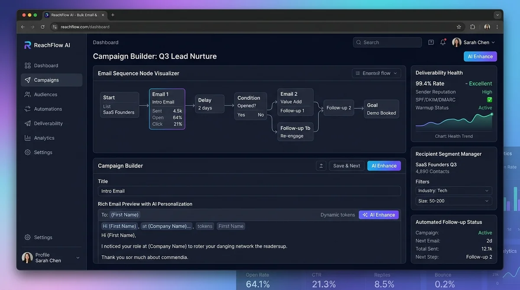Click the Save & Next button

pyautogui.click(x=347, y=166)
